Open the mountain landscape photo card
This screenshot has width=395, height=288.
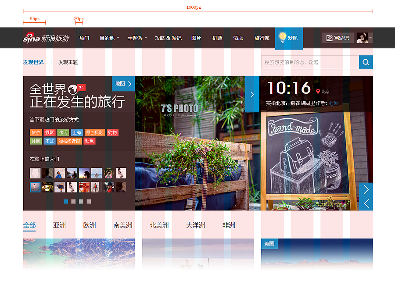[x=79, y=254]
